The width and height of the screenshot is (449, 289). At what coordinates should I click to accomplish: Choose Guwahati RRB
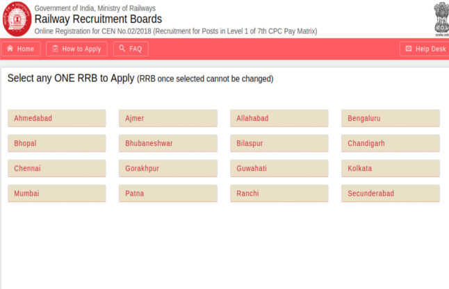coord(279,168)
